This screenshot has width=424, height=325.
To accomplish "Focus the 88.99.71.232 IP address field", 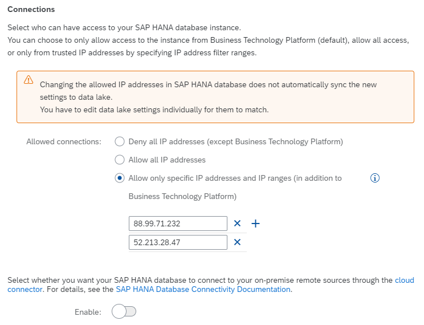I will point(178,224).
